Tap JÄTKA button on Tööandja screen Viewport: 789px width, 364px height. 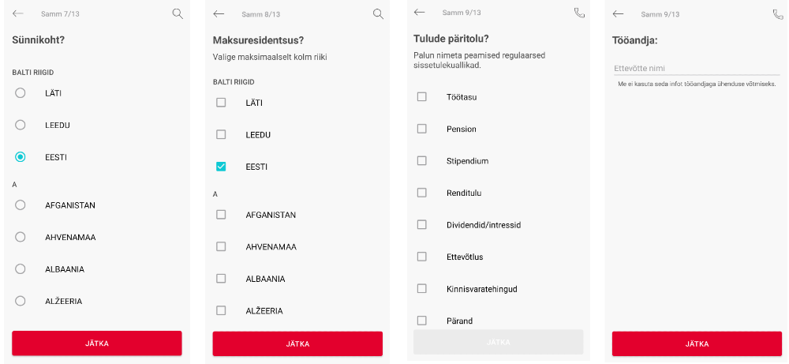coord(697,343)
